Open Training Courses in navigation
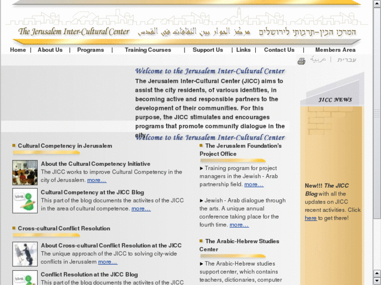The height and width of the screenshot is (285, 381). tap(148, 50)
